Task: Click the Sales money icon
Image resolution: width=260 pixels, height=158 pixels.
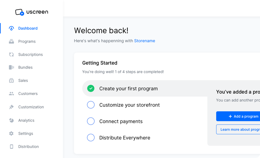Action: (11, 80)
